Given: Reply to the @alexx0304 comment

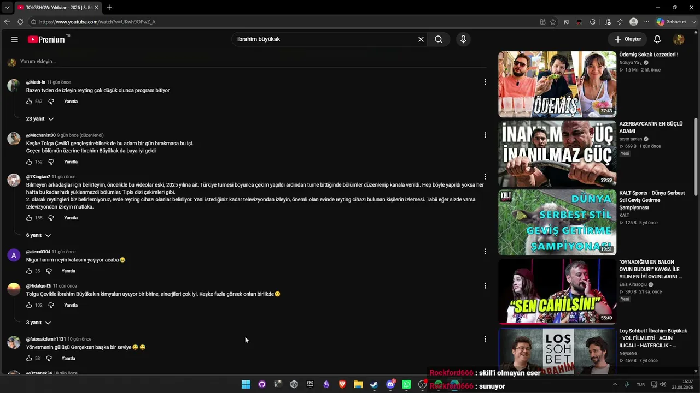Looking at the screenshot, I should (x=68, y=271).
